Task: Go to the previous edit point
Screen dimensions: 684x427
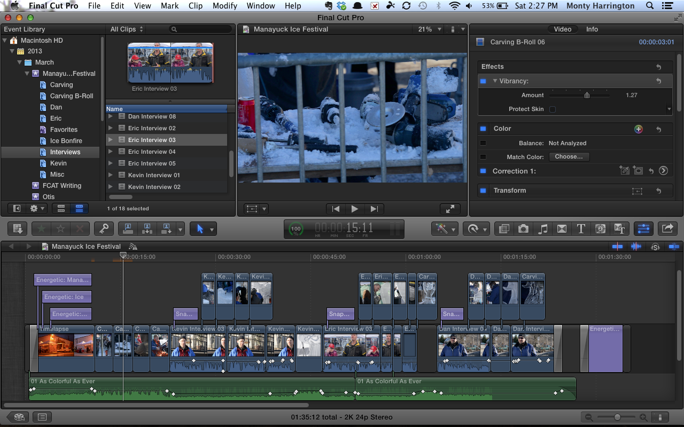Action: (336, 209)
